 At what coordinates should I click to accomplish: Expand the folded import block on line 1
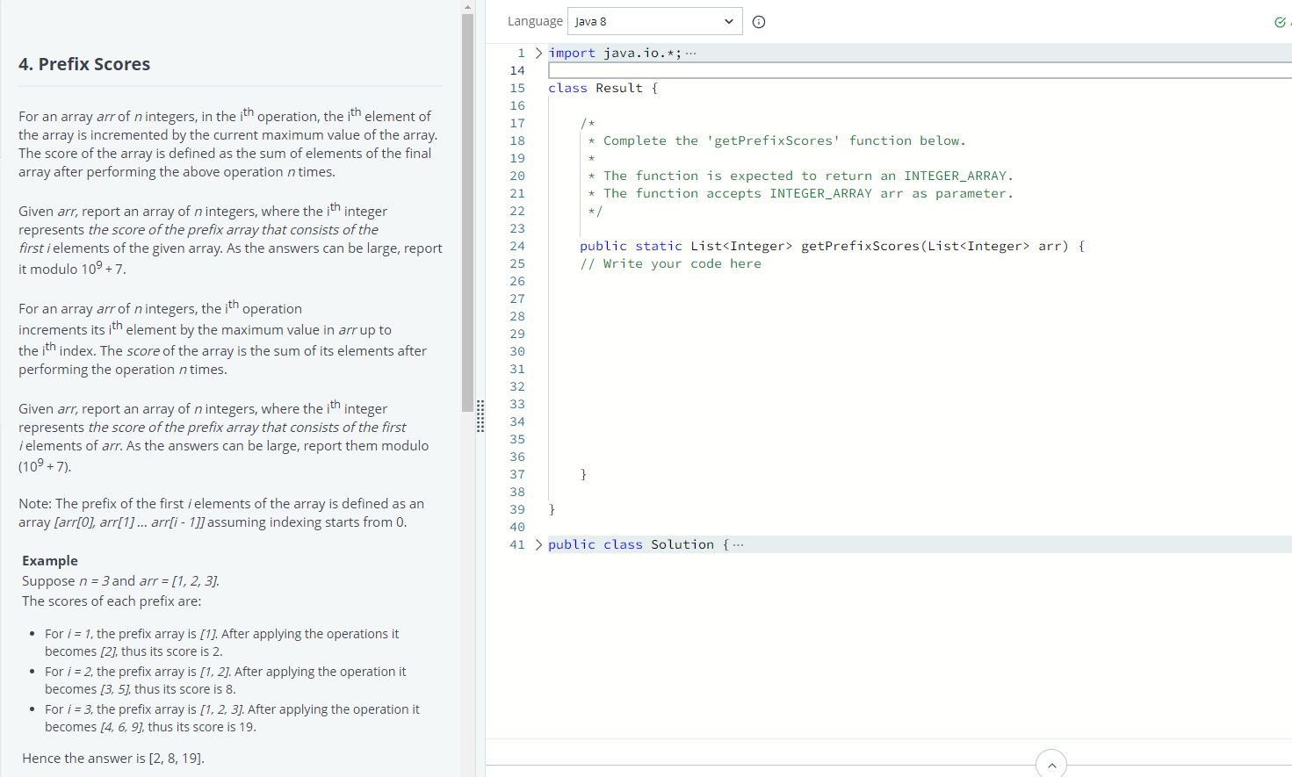click(x=538, y=53)
